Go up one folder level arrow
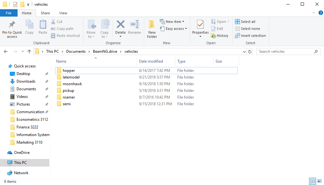324x185 pixels. point(29,51)
